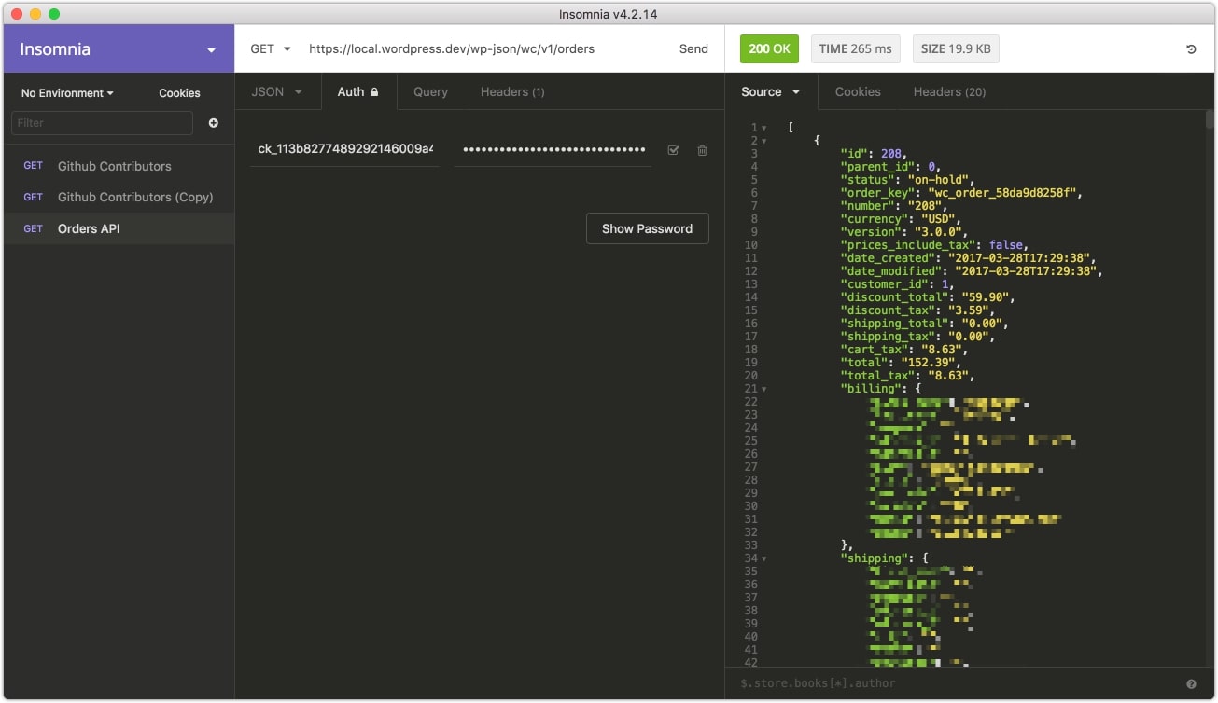Screen dimensions: 1218x703
Task: Open the help question mark icon
Action: pos(1191,684)
